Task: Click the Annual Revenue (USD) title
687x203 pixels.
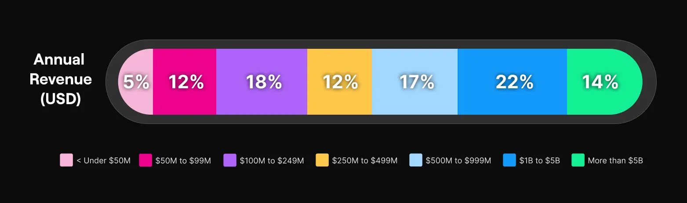Action: click(61, 80)
